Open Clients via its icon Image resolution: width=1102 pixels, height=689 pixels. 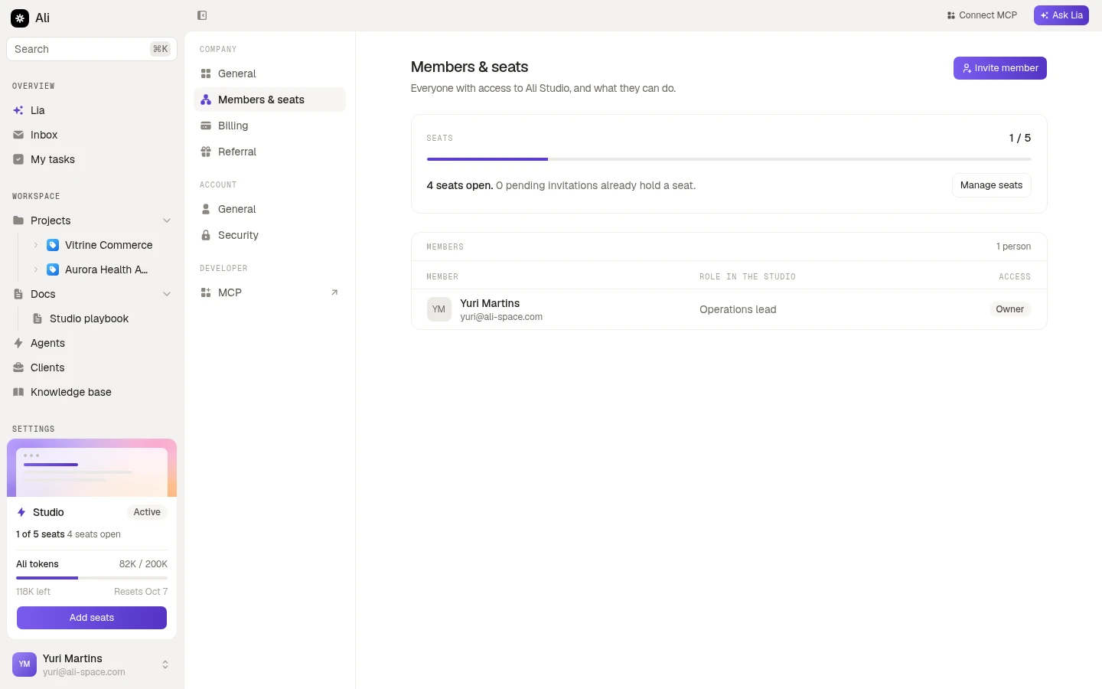click(x=18, y=367)
